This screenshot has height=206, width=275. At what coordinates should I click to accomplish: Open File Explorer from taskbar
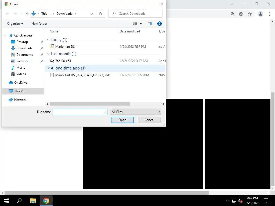33,201
